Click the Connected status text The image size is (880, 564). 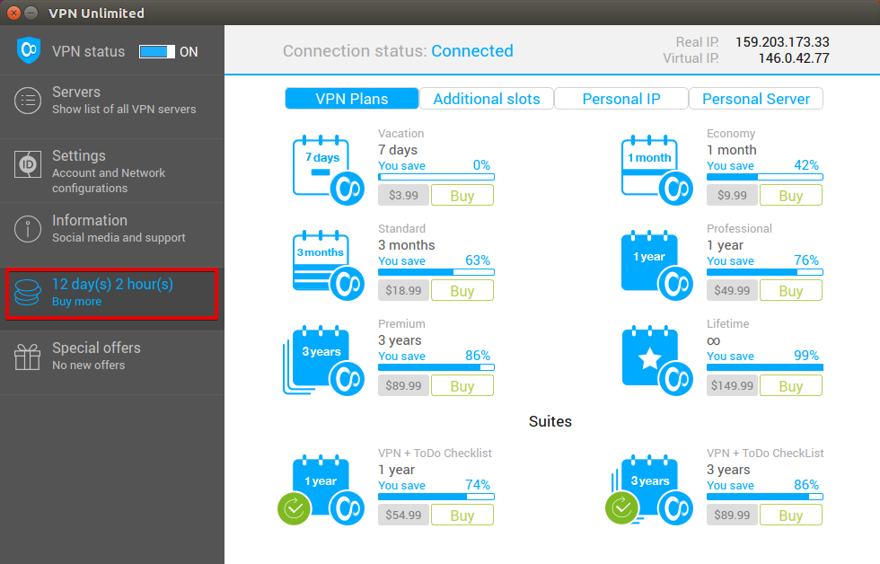coord(472,51)
